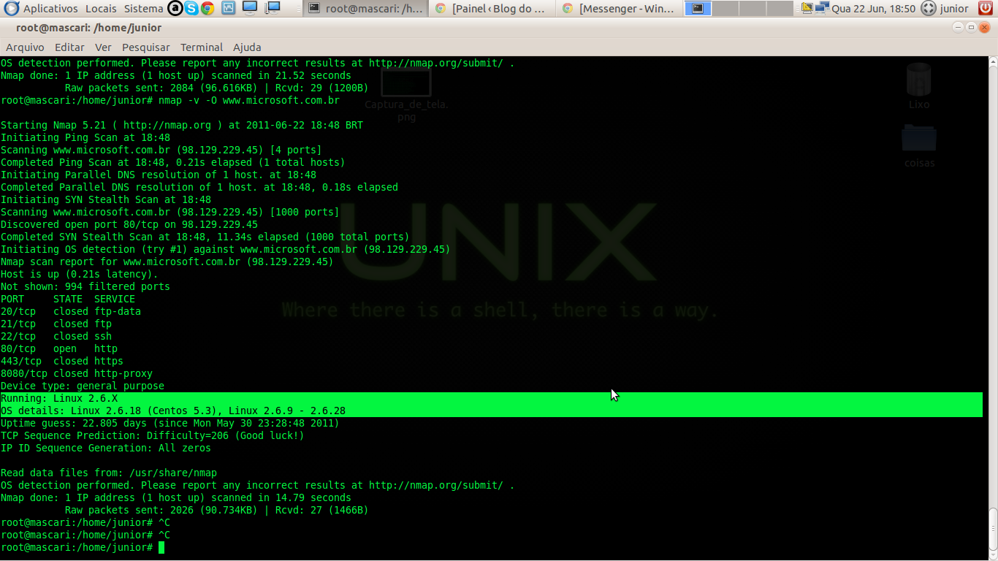Open the screen resolution tray icon
The width and height of the screenshot is (998, 561).
[x=807, y=8]
